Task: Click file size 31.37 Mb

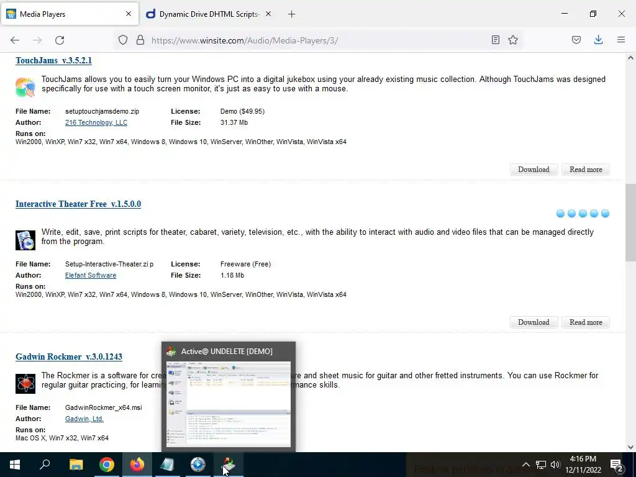Action: tap(234, 122)
